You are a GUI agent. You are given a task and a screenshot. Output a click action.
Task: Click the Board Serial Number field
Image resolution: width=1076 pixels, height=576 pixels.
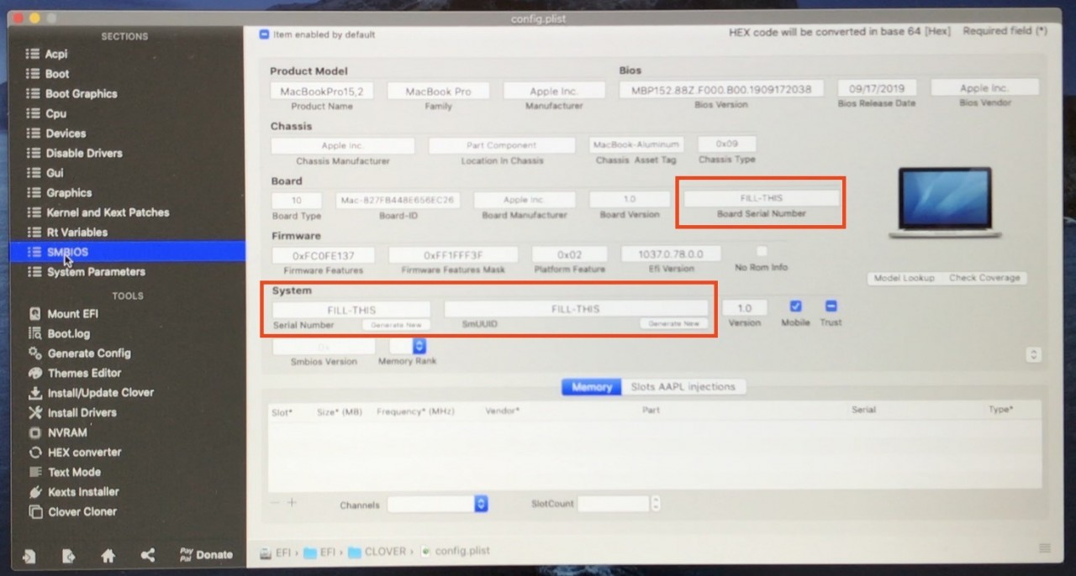point(762,198)
